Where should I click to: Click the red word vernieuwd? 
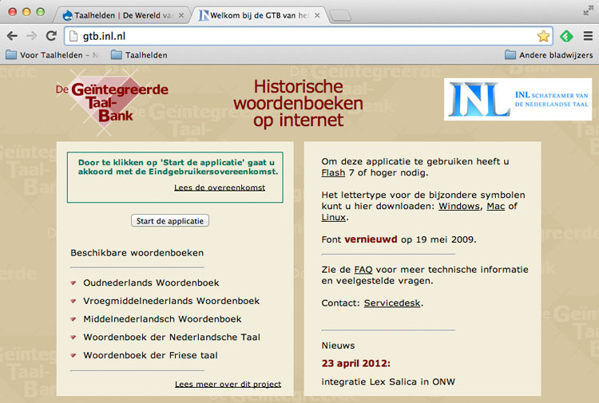click(371, 239)
